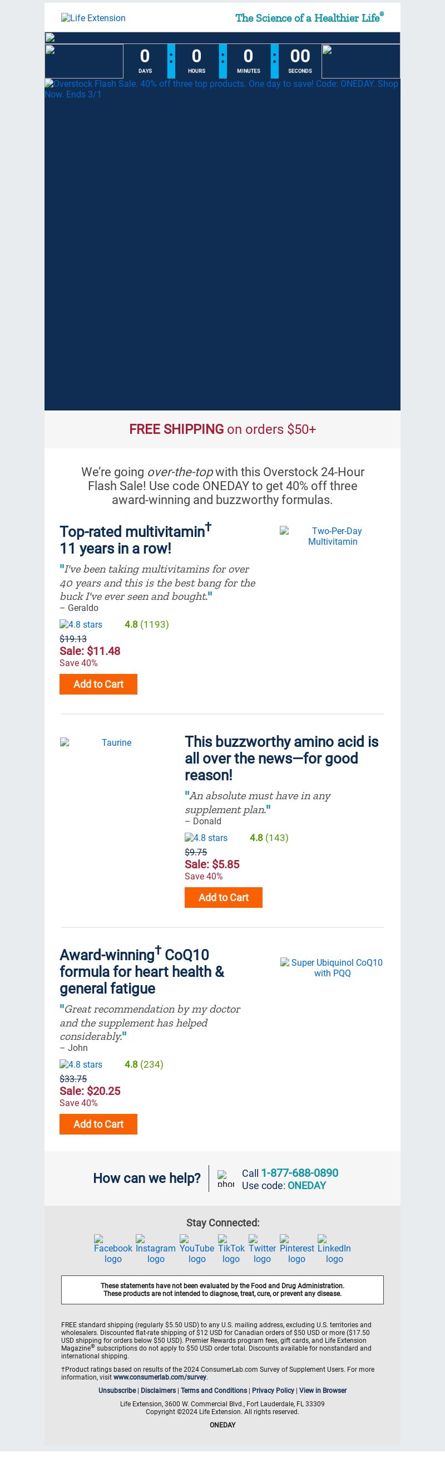The height and width of the screenshot is (1462, 445).
Task: Open the Instagram logo link
Action: pyautogui.click(x=155, y=1249)
